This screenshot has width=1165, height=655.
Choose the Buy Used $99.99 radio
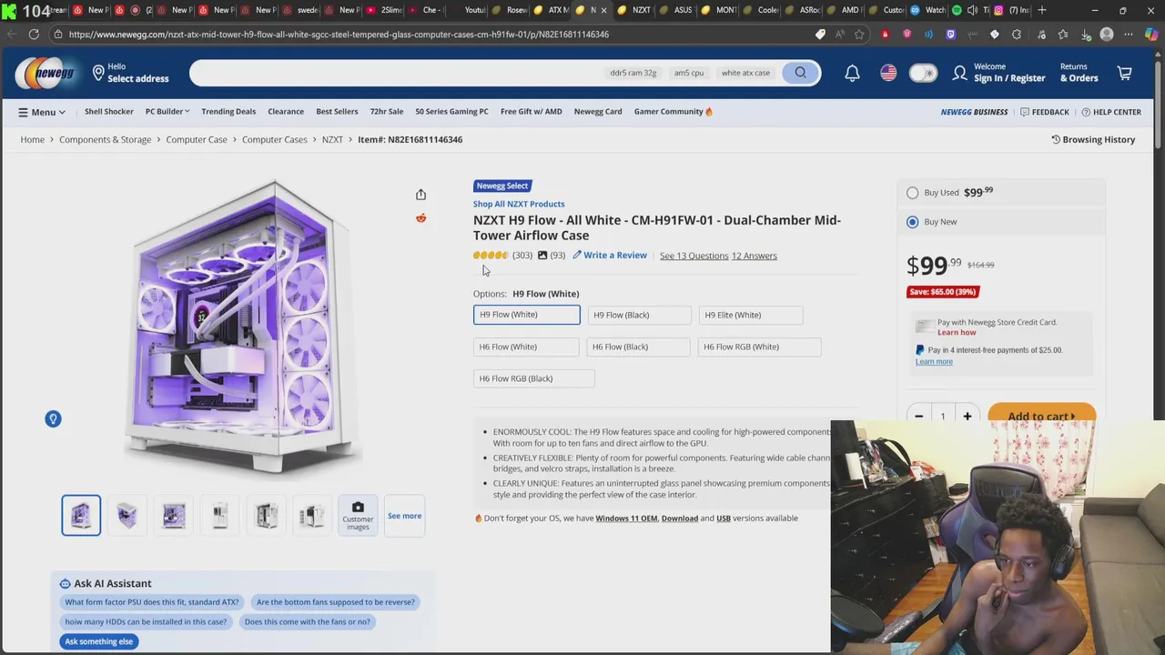913,193
